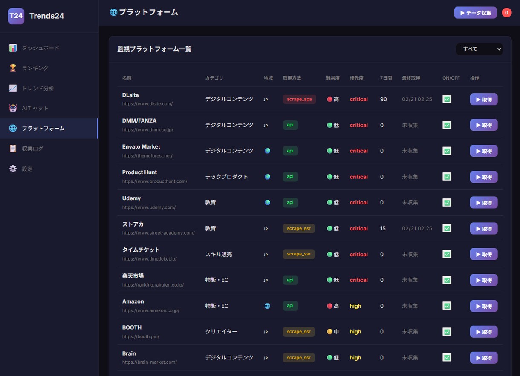520x376 pixels.
Task: Click the https://themeforest.net/ URL
Action: point(147,156)
